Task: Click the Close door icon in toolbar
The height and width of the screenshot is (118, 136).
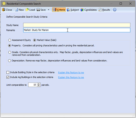Action: click(x=4, y=10)
